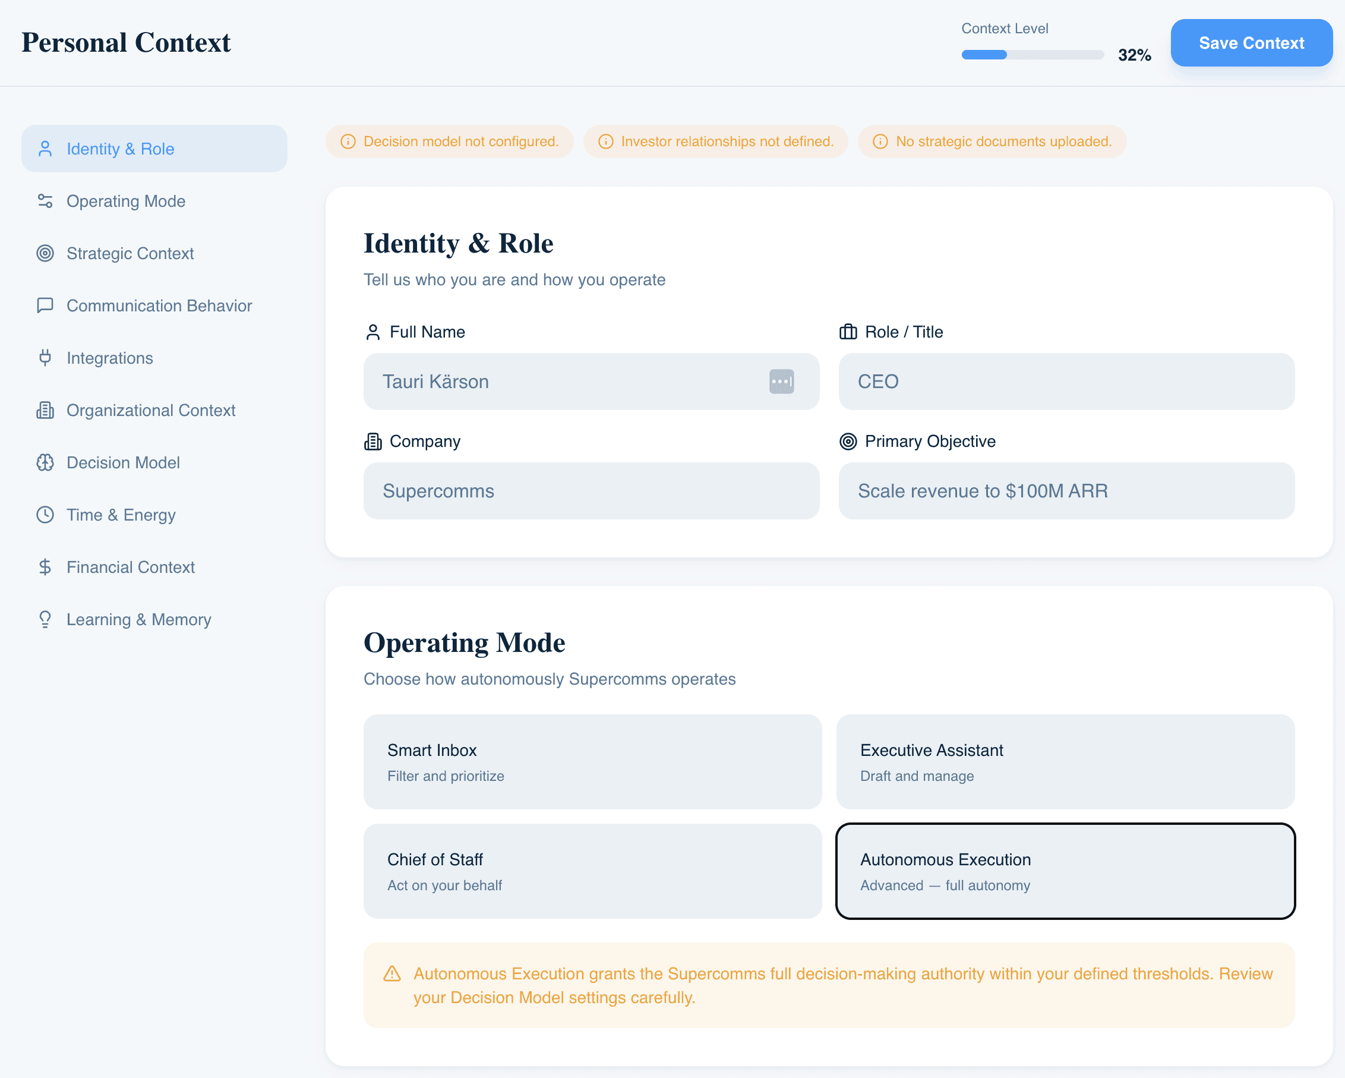Click the target icon for Strategic Context
The height and width of the screenshot is (1078, 1345).
45,253
